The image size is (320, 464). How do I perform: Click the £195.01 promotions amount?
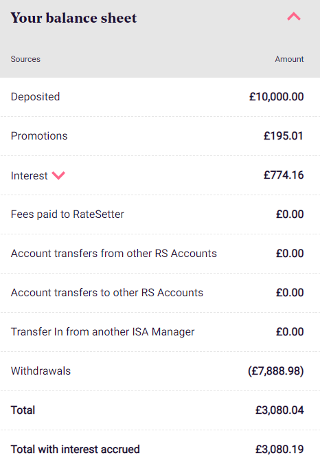[x=284, y=136]
